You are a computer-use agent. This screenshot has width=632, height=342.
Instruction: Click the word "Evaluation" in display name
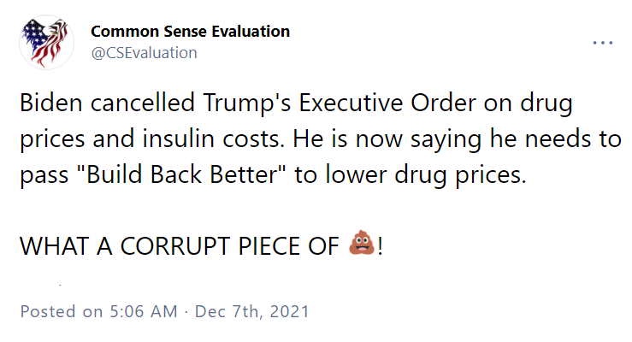[251, 32]
